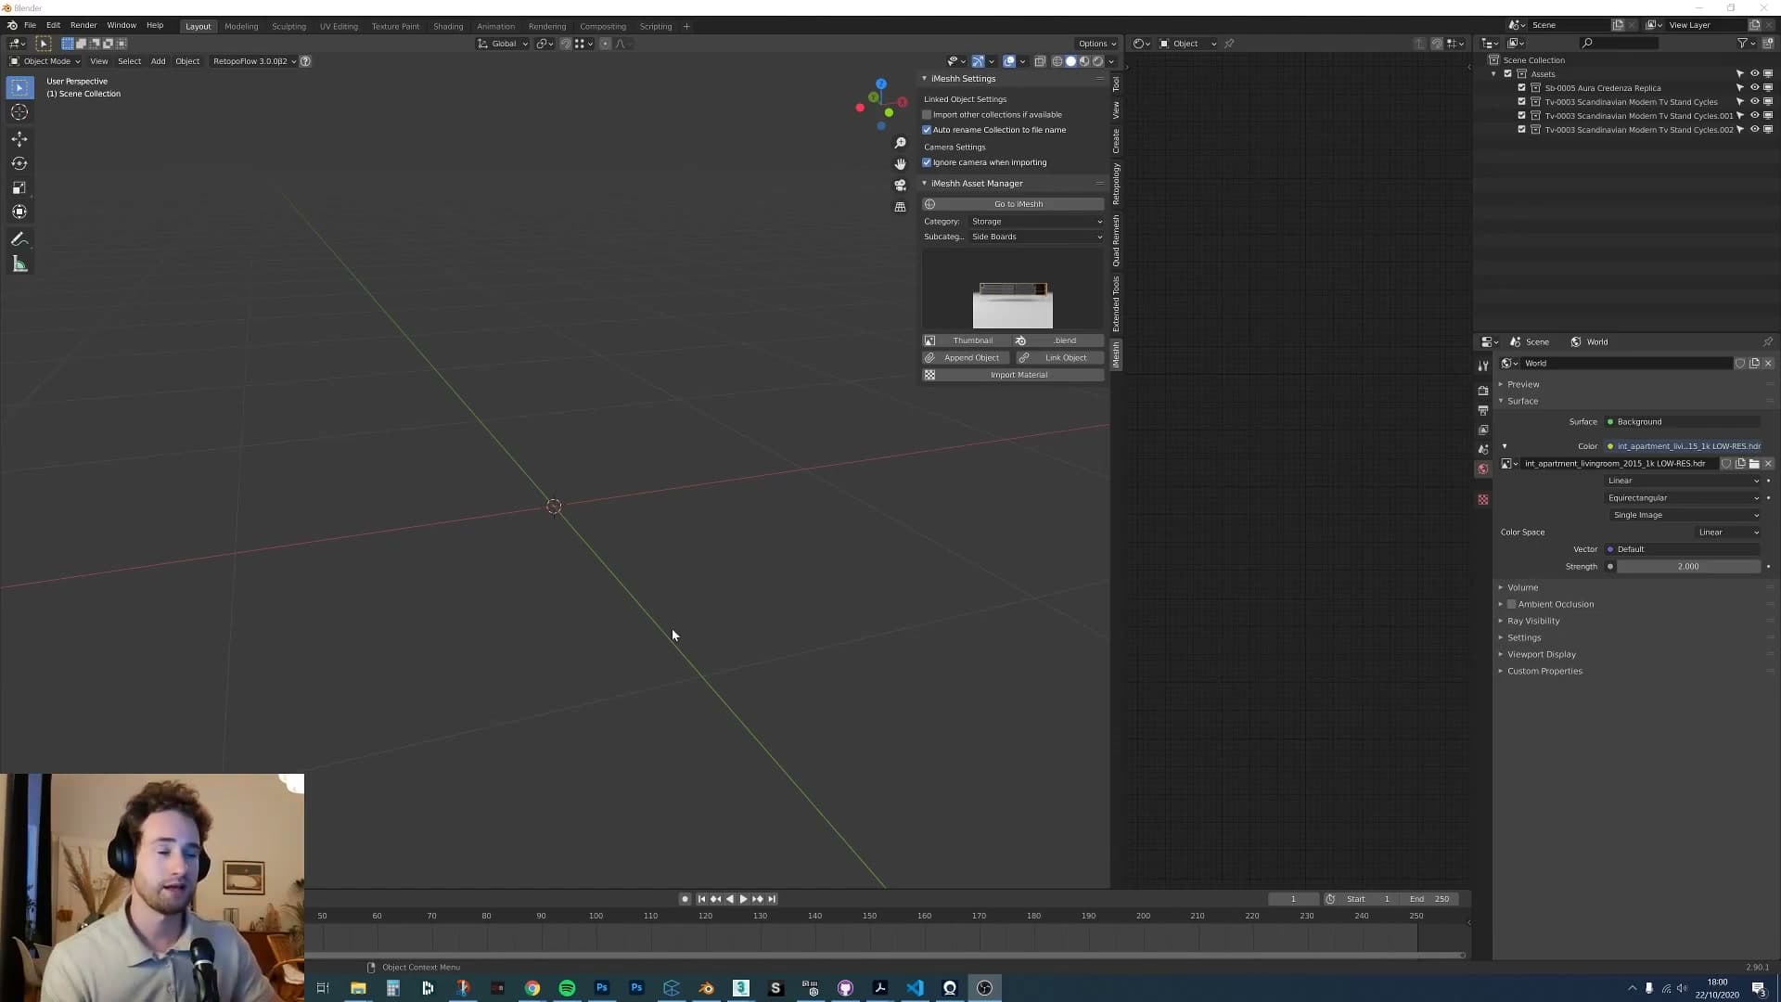Click the Go to iMeshh button
Viewport: 1781px width, 1002px height.
(1013, 204)
